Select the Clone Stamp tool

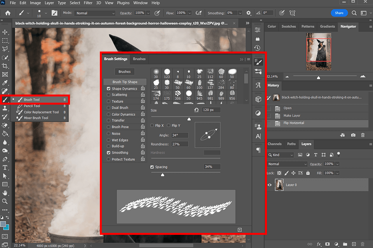(5, 108)
